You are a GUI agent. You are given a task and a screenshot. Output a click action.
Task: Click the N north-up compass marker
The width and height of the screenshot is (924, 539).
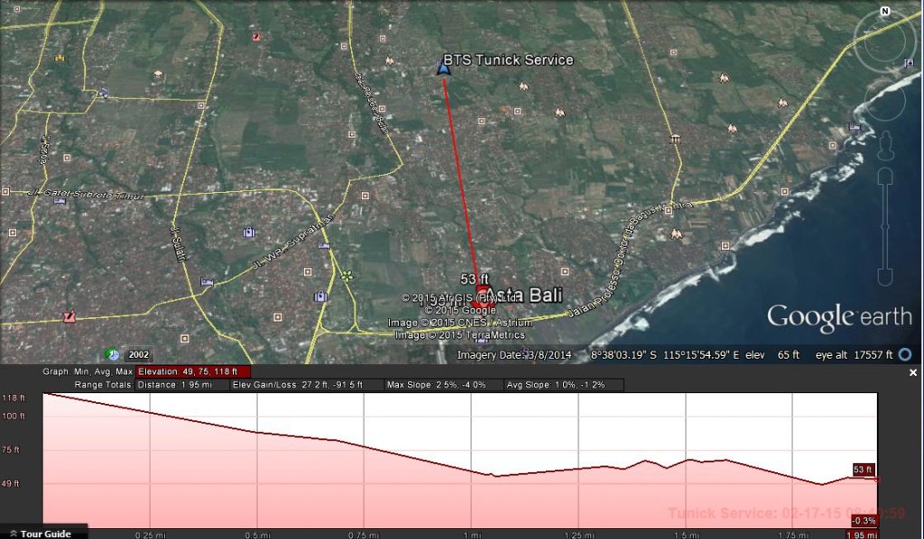coord(884,11)
